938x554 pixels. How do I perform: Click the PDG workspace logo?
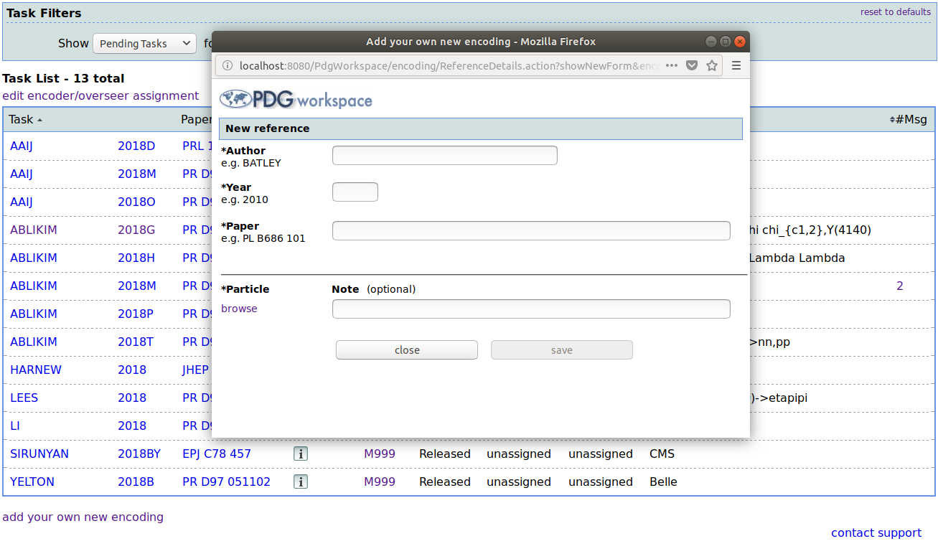point(296,99)
